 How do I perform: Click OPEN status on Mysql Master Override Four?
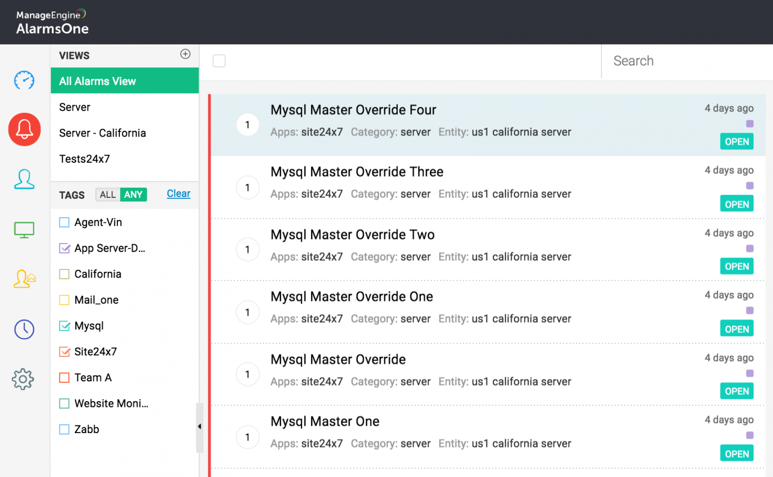pyautogui.click(x=737, y=141)
